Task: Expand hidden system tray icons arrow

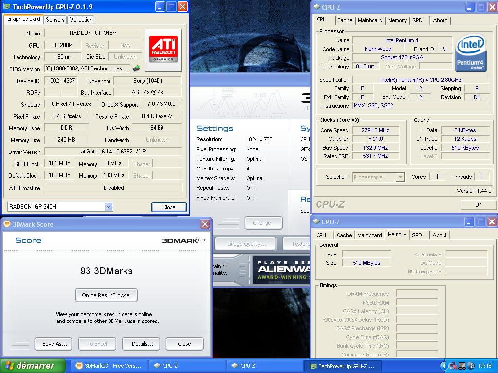Action: pyautogui.click(x=444, y=366)
